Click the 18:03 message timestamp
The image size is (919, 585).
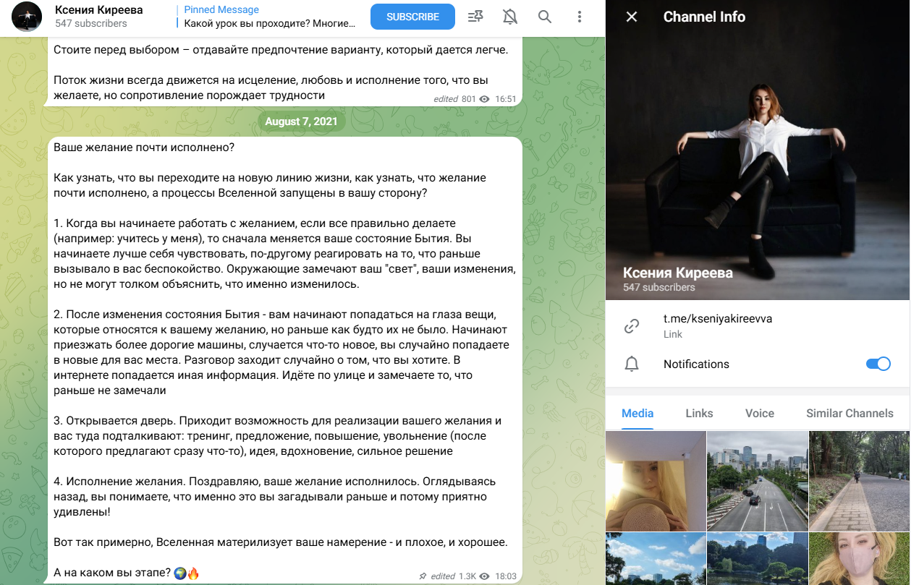point(507,576)
